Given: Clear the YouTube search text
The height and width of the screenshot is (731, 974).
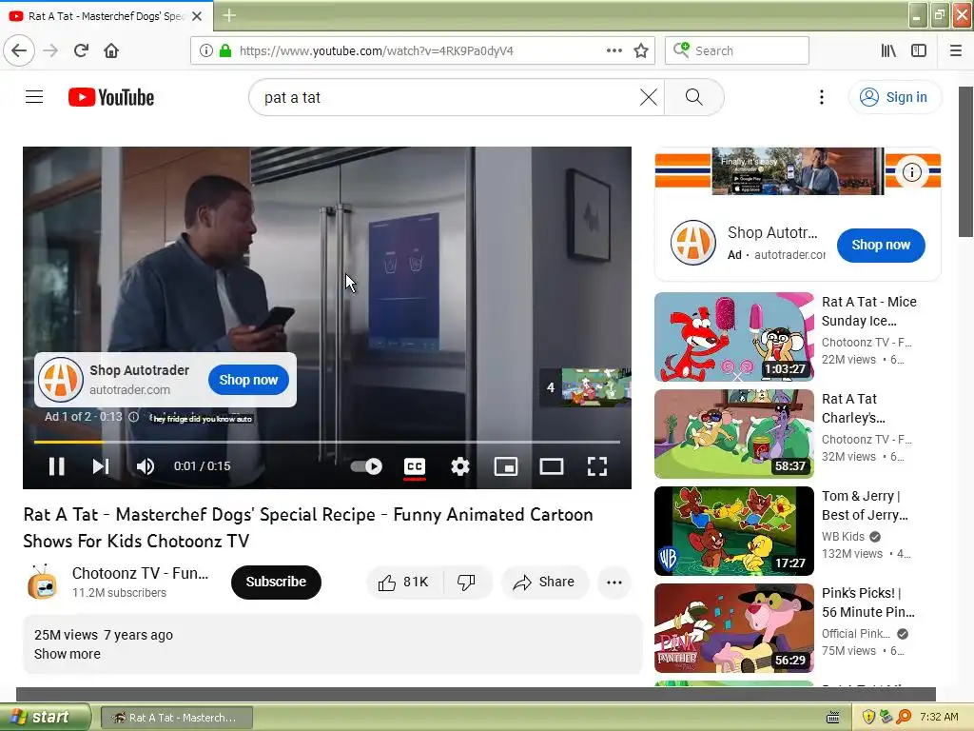Looking at the screenshot, I should tap(649, 97).
